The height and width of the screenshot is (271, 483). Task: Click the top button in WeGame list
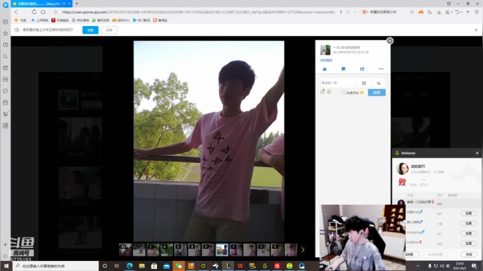(468, 213)
